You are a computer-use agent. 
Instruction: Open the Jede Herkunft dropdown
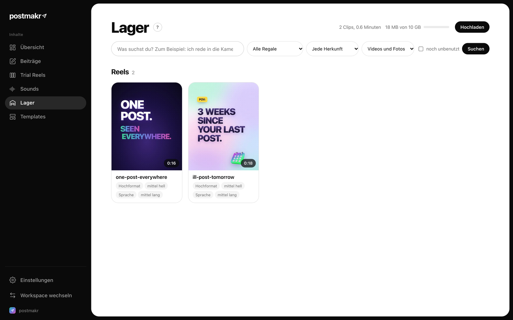click(332, 49)
